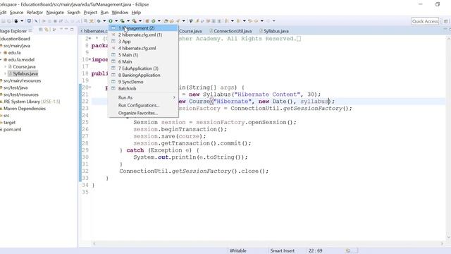Screen dimensions: 451x254
Task: Click the Open Type toolbar icon
Action: pyautogui.click(x=166, y=20)
